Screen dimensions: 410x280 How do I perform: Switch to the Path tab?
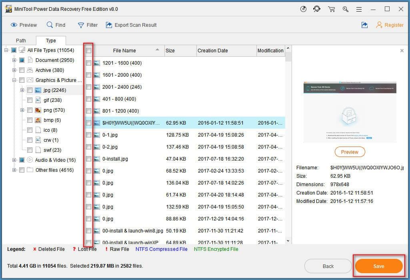click(x=21, y=40)
